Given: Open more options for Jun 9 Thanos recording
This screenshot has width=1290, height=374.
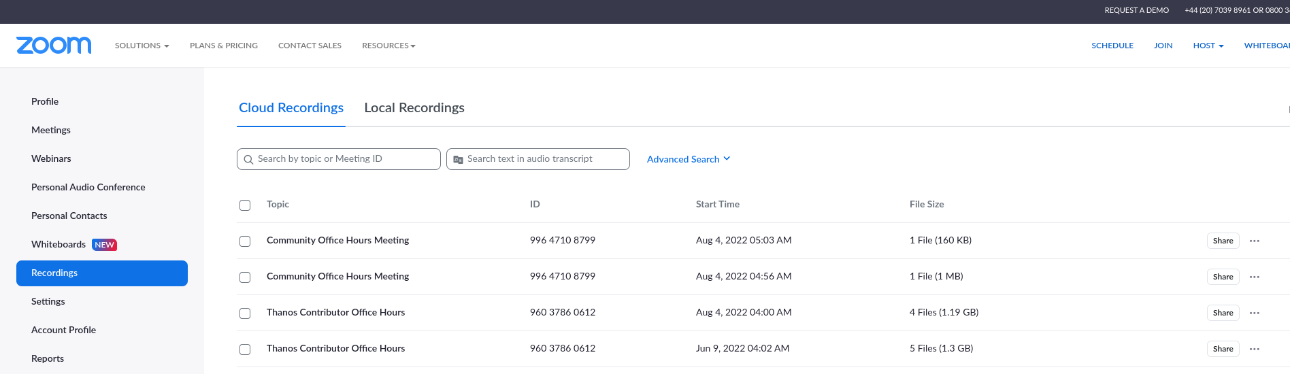Looking at the screenshot, I should [x=1254, y=349].
